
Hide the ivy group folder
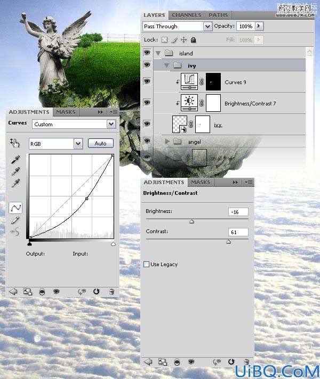click(x=147, y=65)
